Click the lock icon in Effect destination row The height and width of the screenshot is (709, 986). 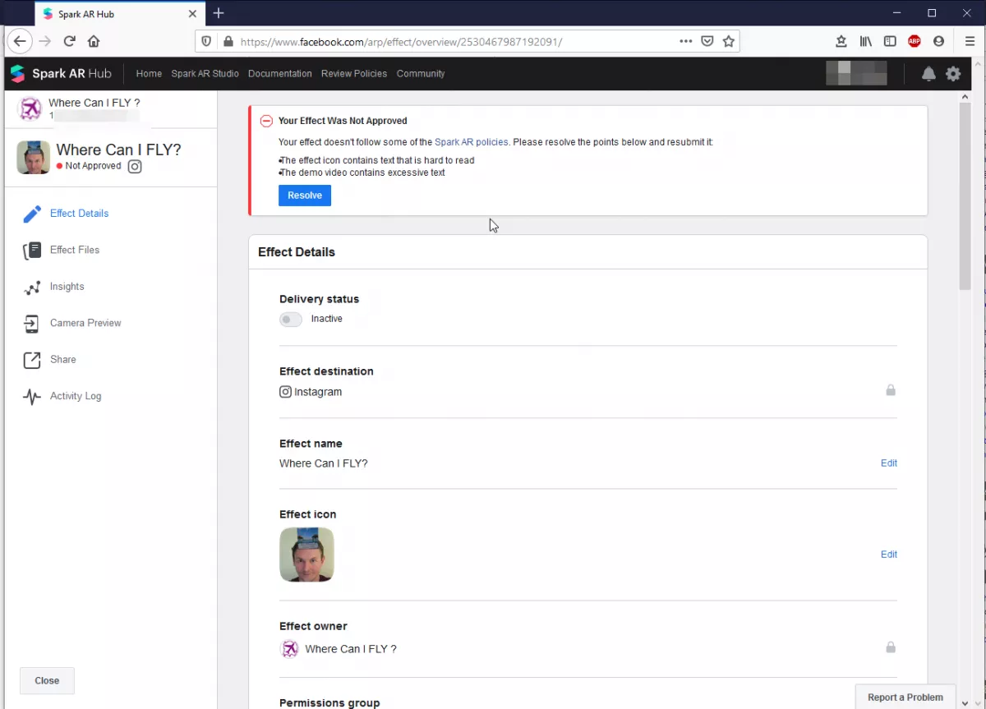pos(891,390)
